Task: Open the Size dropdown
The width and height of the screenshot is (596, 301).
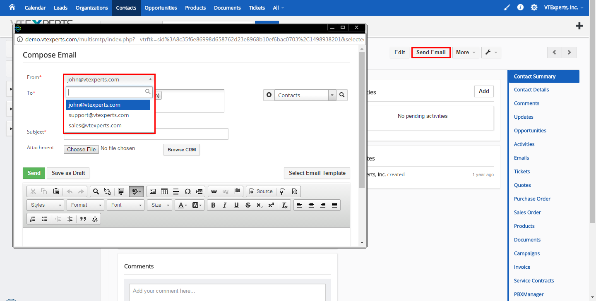Action: [159, 205]
